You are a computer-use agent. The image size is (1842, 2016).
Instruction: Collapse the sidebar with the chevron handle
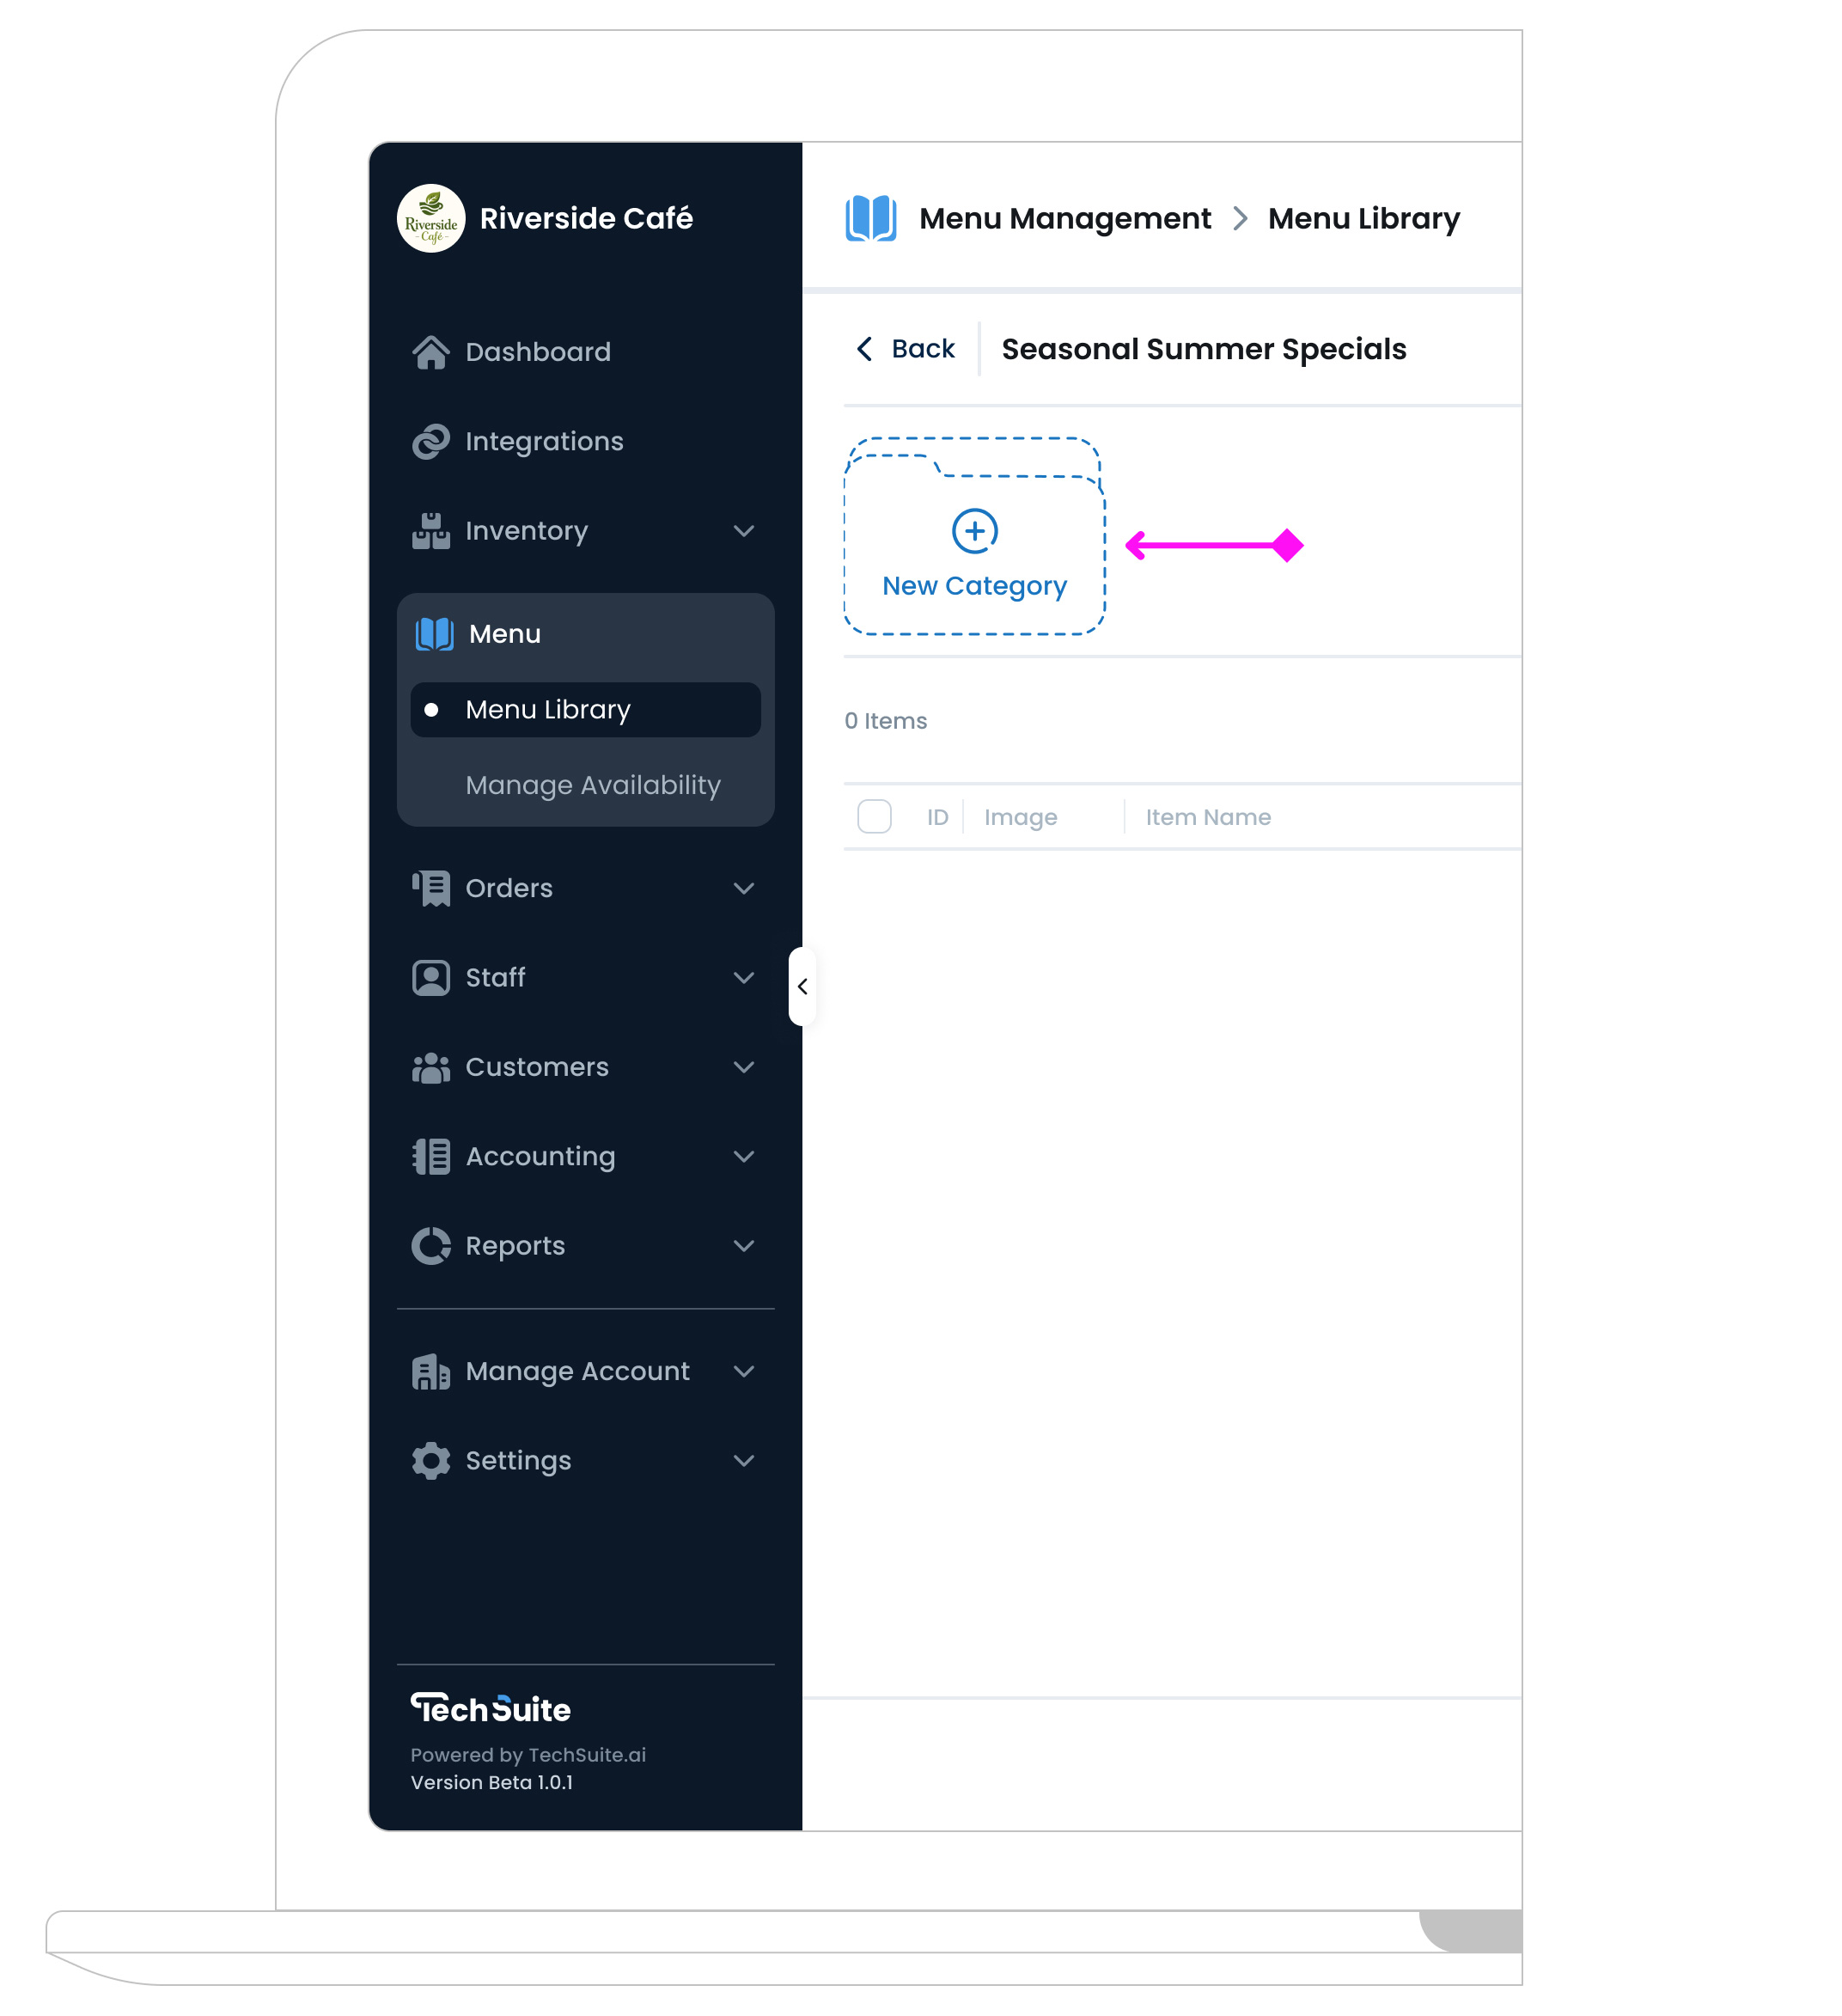click(802, 987)
